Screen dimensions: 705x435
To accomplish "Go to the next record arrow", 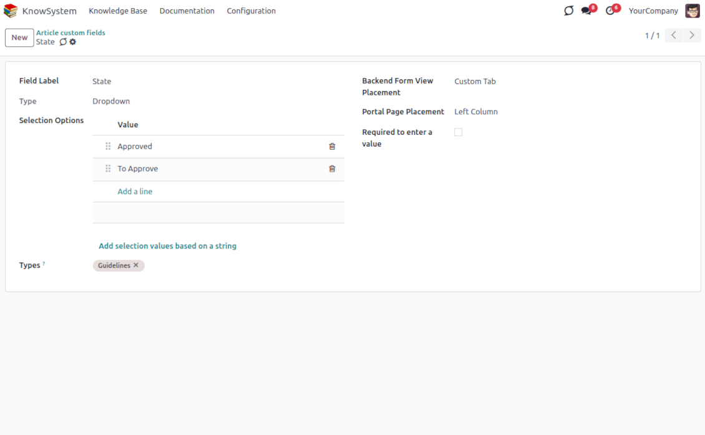I will coord(691,35).
